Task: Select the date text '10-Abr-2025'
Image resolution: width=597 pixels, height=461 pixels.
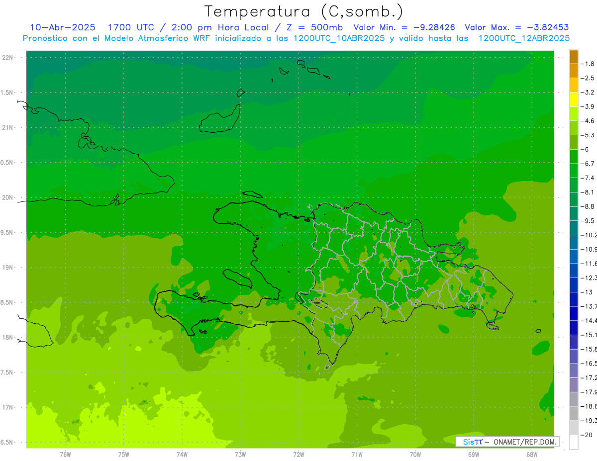Action: pos(62,27)
